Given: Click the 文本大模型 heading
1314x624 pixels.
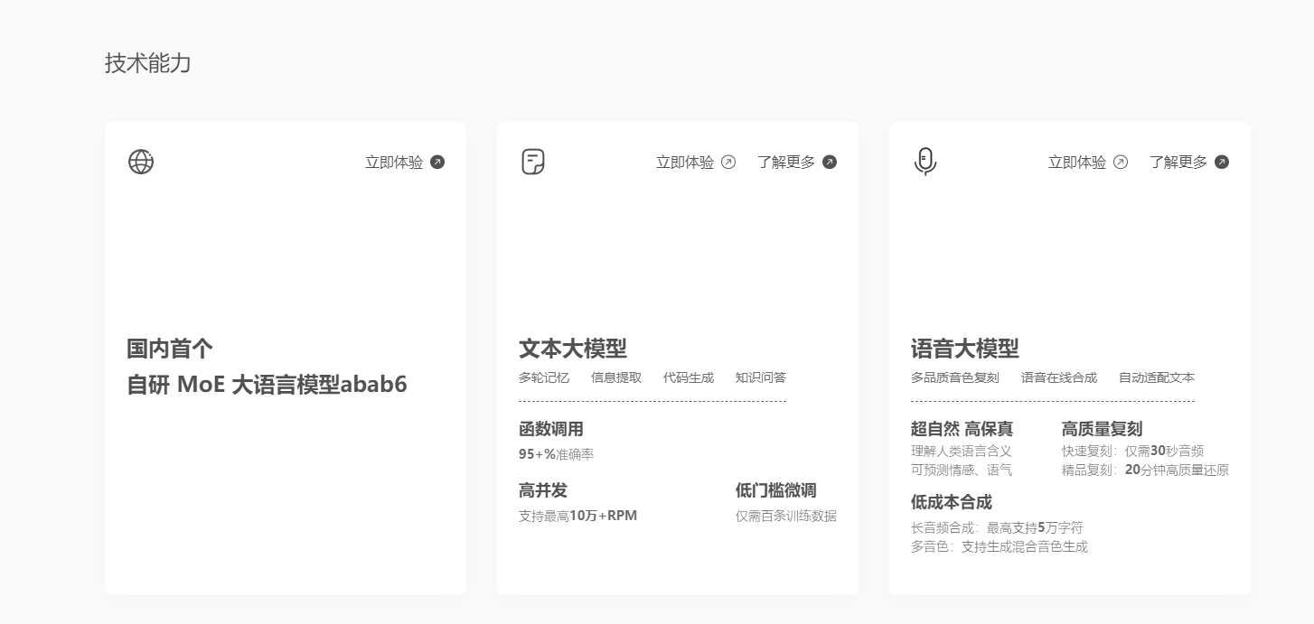Looking at the screenshot, I should coord(573,349).
